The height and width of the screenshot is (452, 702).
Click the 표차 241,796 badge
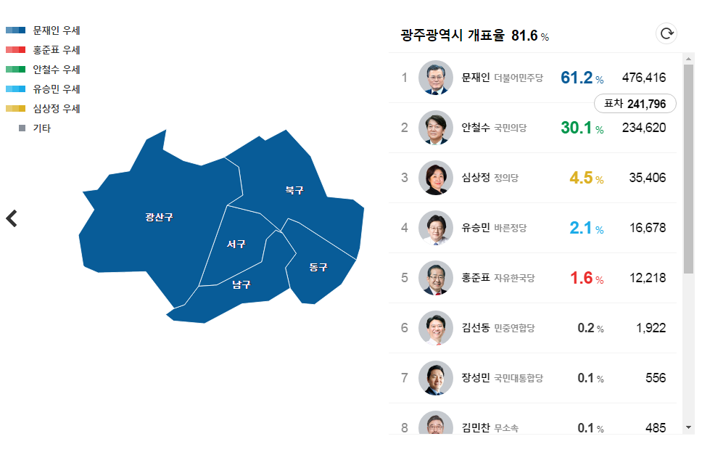tap(635, 104)
